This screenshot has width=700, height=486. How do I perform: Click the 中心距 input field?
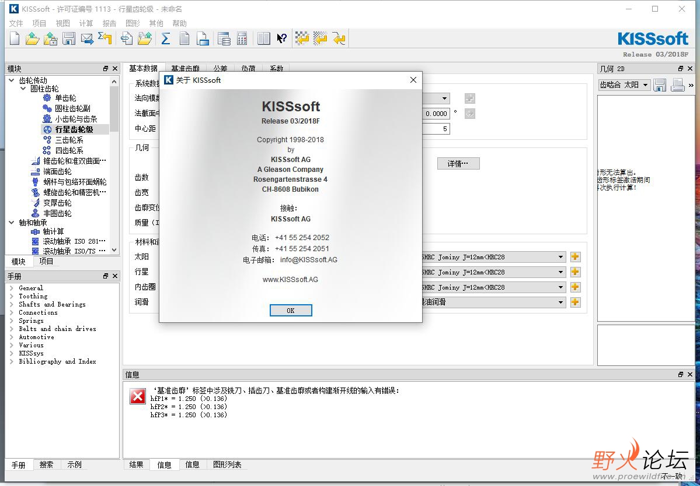coord(437,129)
